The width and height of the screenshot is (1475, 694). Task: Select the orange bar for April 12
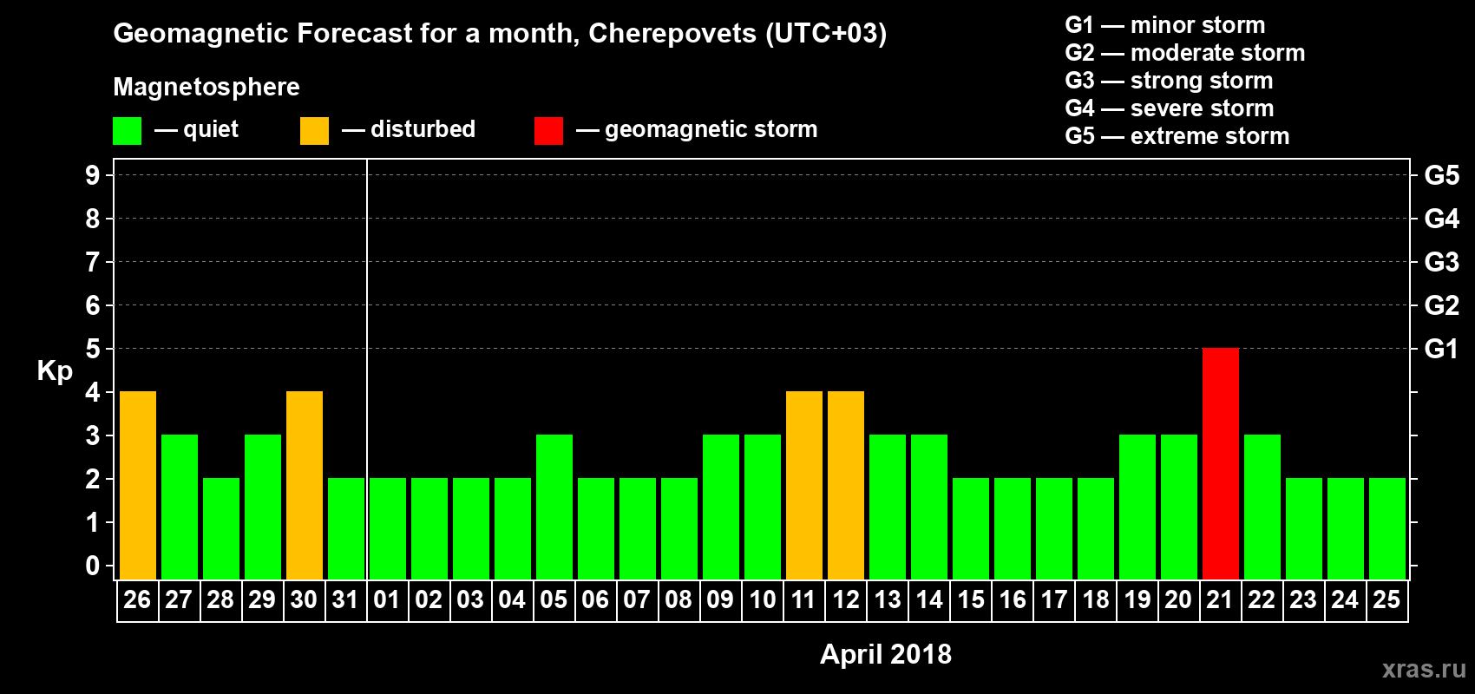click(x=846, y=485)
